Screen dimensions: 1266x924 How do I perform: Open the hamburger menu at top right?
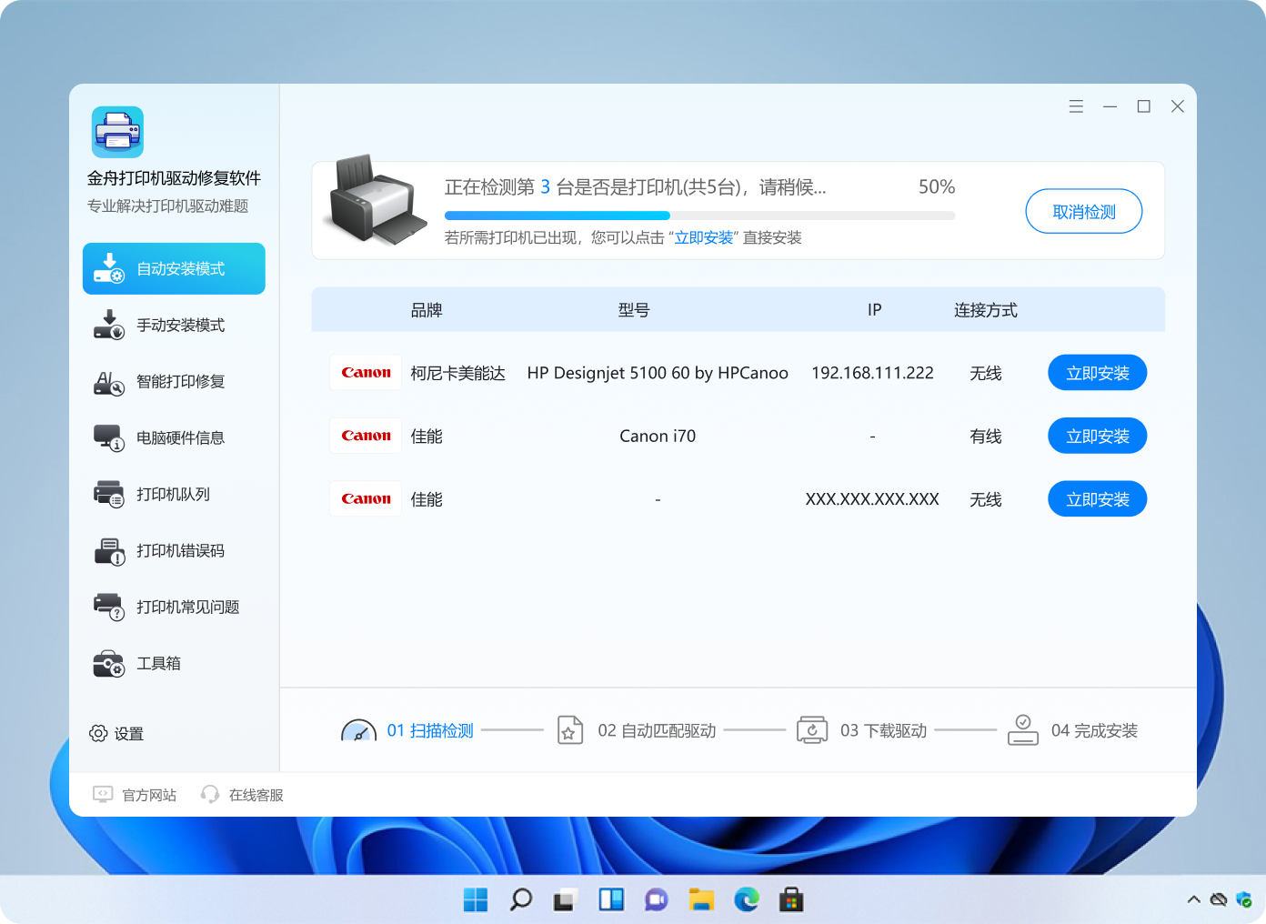(x=1076, y=105)
